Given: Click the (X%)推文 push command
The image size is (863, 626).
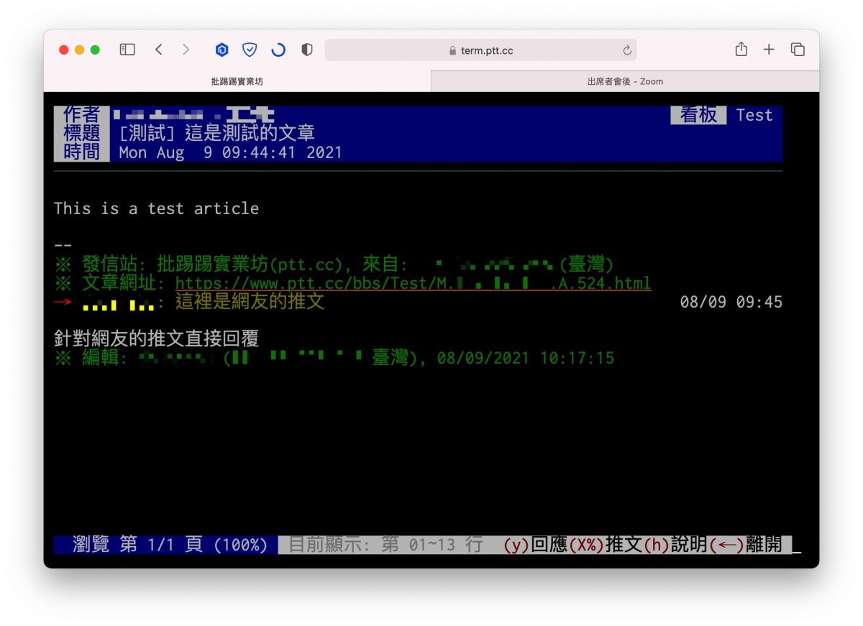Looking at the screenshot, I should (606, 545).
